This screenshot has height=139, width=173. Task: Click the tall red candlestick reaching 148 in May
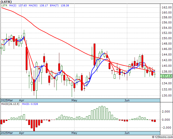[x=94, y=54]
